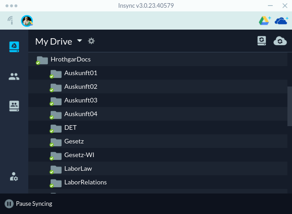Image resolution: width=292 pixels, height=214 pixels.
Task: Open the My Drive sidebar section
Action: click(14, 46)
